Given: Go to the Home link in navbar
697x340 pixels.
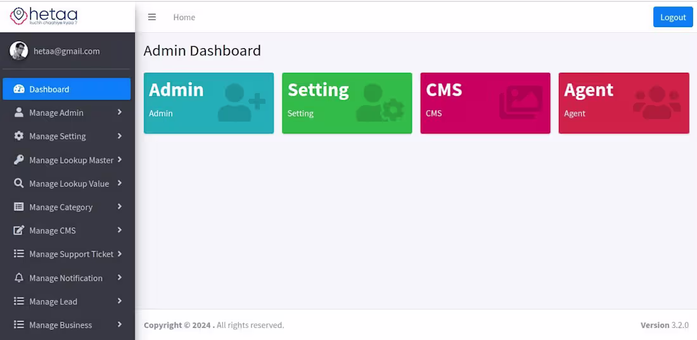Looking at the screenshot, I should coord(184,17).
